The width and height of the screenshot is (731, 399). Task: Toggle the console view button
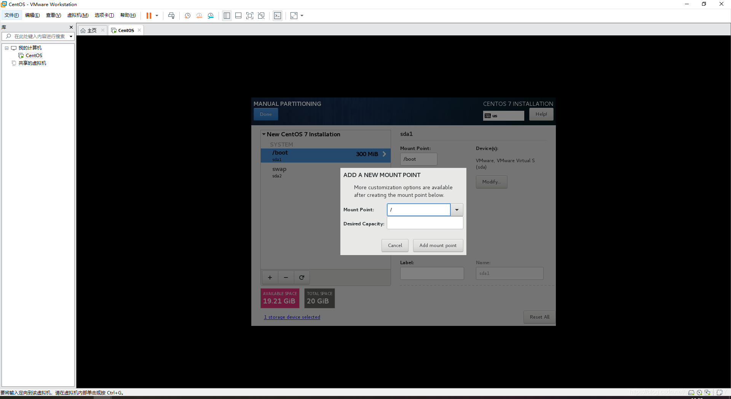278,16
